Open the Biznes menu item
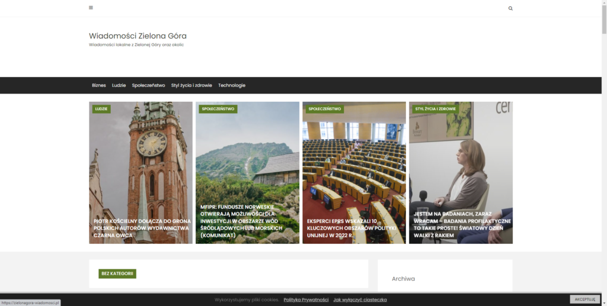The image size is (607, 306). pos(99,85)
